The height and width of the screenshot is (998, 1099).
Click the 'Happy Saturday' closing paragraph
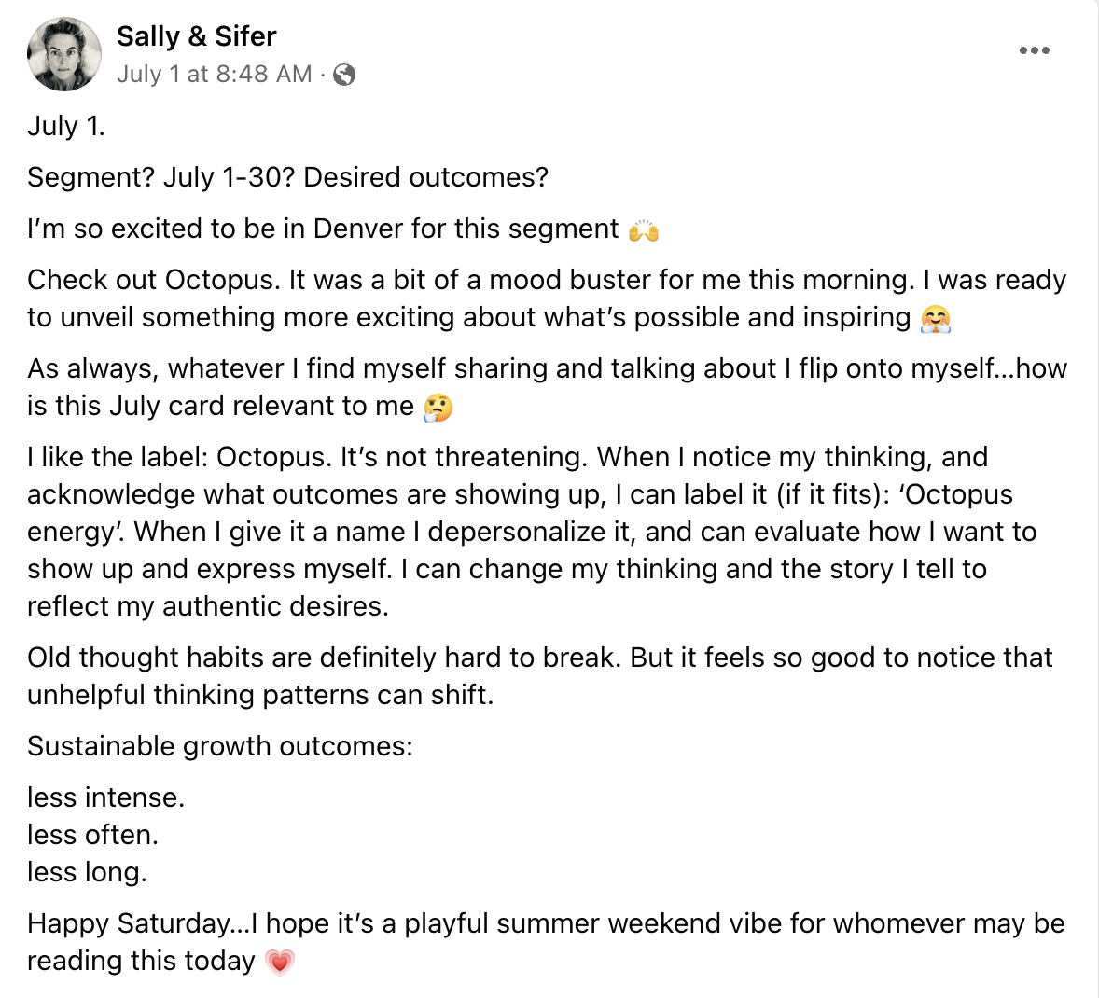(x=546, y=942)
